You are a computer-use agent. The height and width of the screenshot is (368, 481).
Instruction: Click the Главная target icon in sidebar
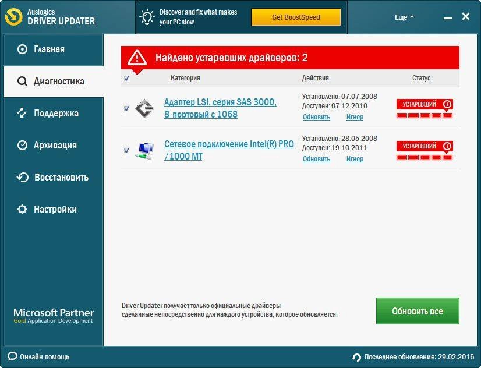[22, 49]
